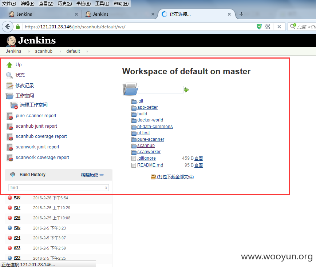Click the 清理工作空间 folder delete icon
Screen dimensions: 316x267
point(14,105)
